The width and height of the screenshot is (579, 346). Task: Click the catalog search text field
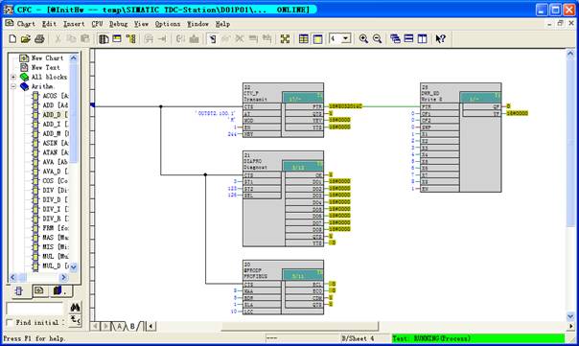click(35, 309)
